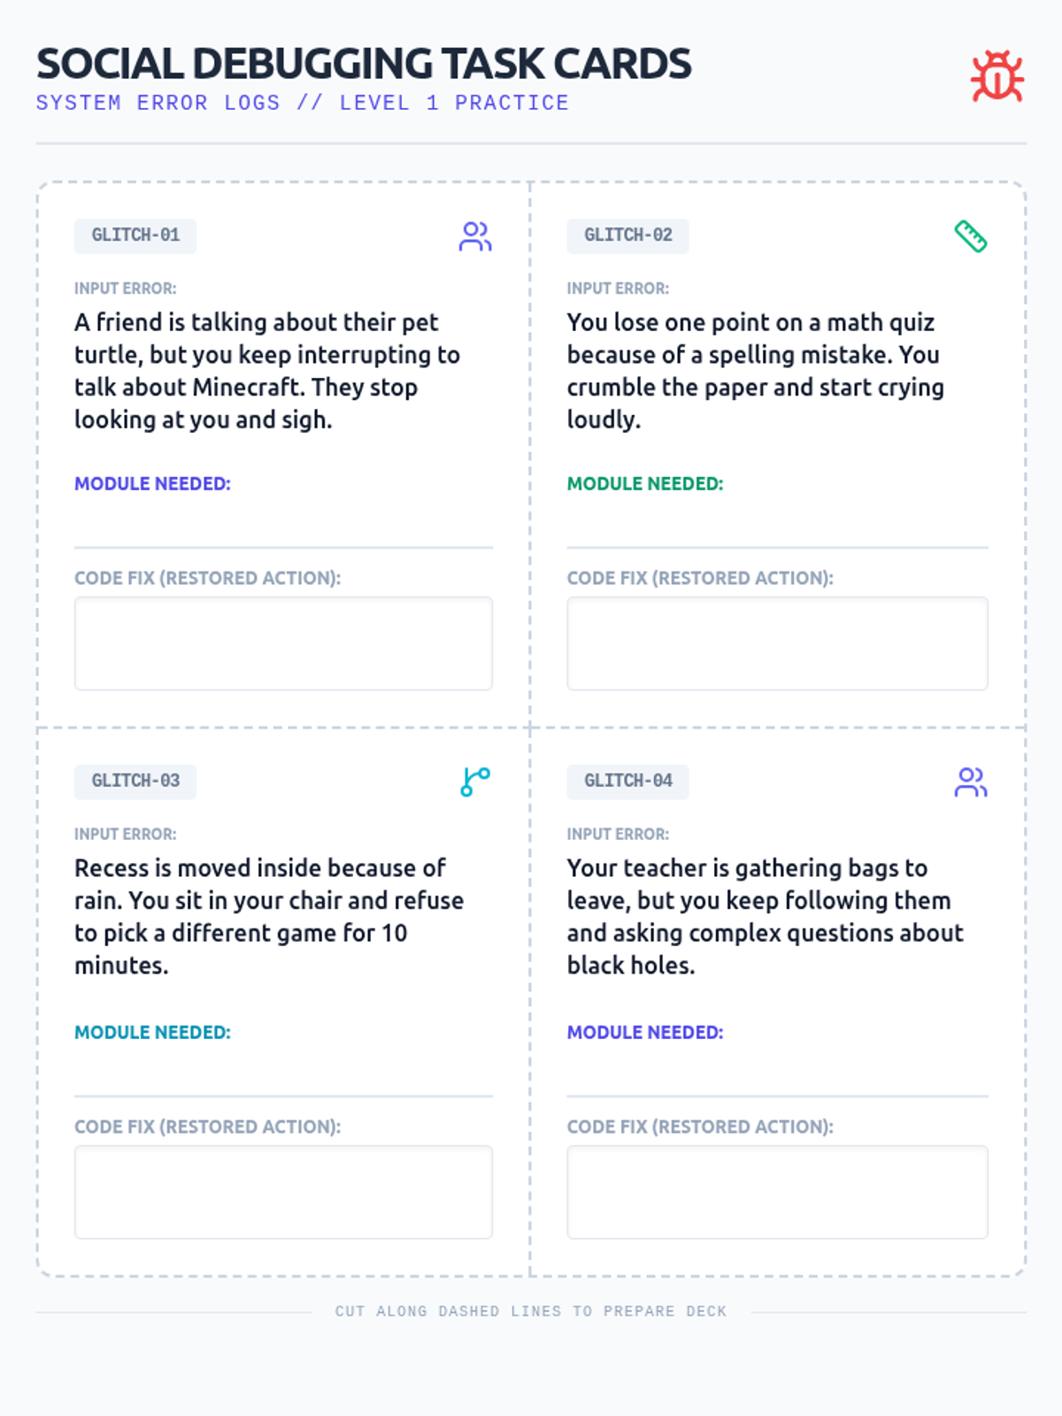Click the green ruler icon on GLITCH-02
Viewport: 1062px width, 1416px height.
coord(971,236)
